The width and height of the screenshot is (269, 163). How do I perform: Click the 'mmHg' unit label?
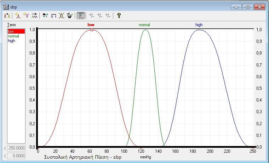146,157
